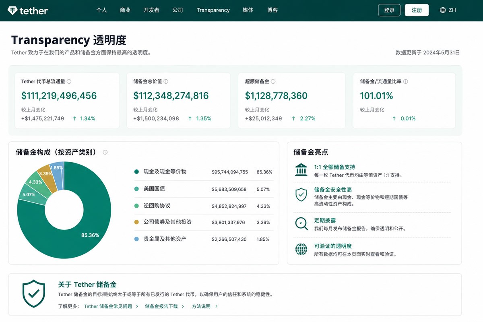
Task: Click the large shield icon beside 关于 Tether 储备金
Action: pos(34,294)
